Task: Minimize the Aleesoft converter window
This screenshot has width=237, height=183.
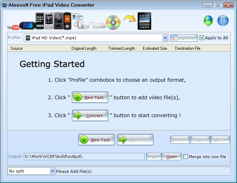Action: coord(207,5)
